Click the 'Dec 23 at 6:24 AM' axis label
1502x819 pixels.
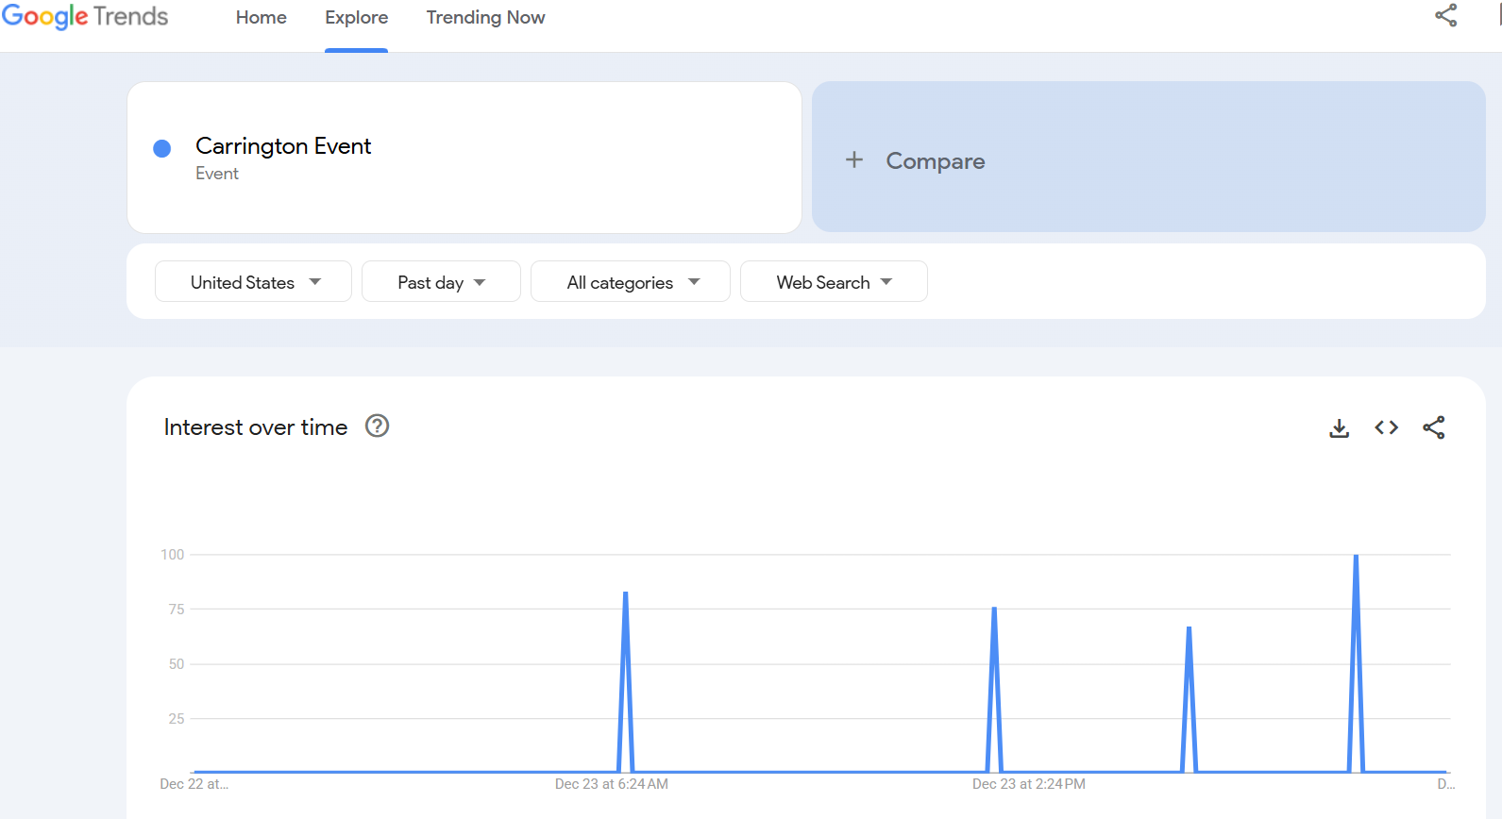click(612, 784)
